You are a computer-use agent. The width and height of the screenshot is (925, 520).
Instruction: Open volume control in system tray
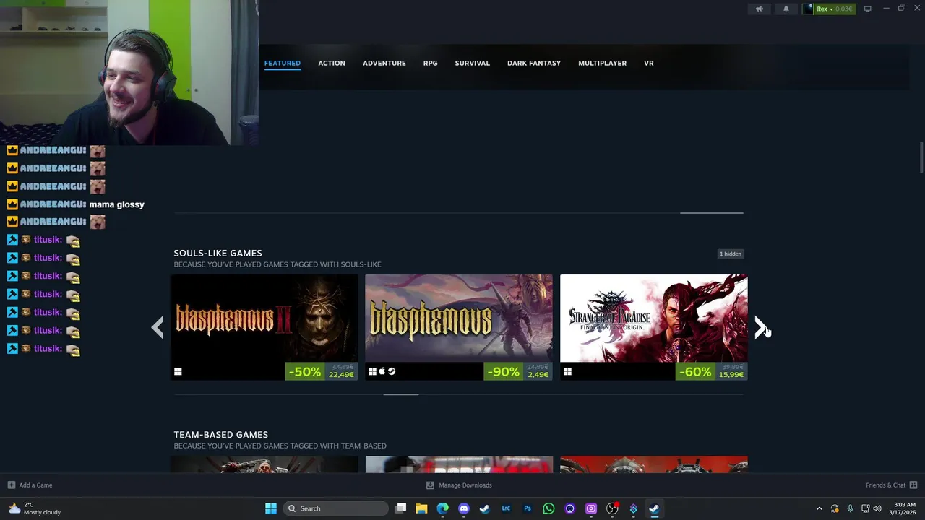click(877, 508)
